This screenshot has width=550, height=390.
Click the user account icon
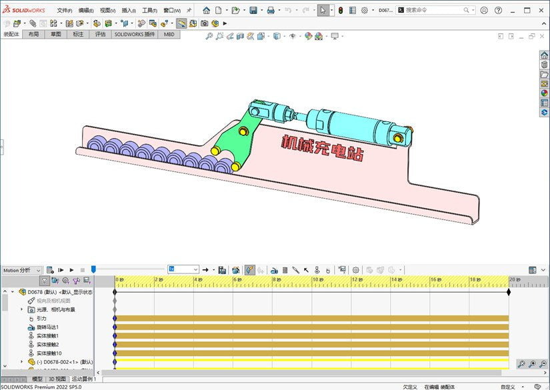pyautogui.click(x=484, y=11)
